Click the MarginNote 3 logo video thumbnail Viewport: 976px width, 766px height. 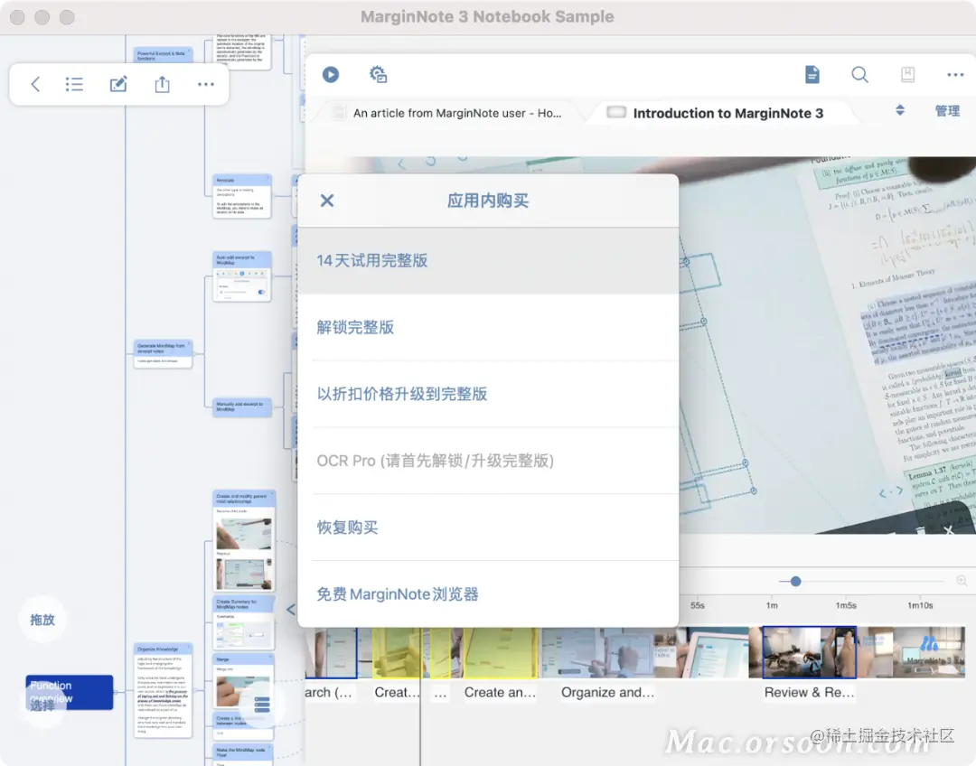(929, 652)
